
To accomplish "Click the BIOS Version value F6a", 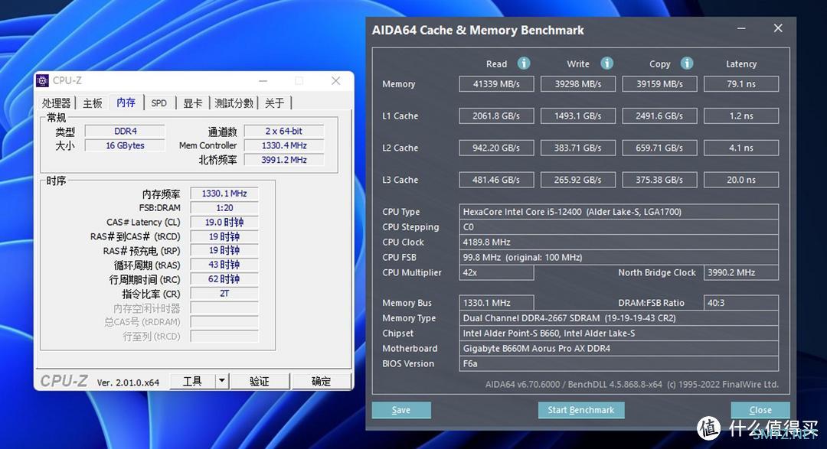I will pos(619,363).
